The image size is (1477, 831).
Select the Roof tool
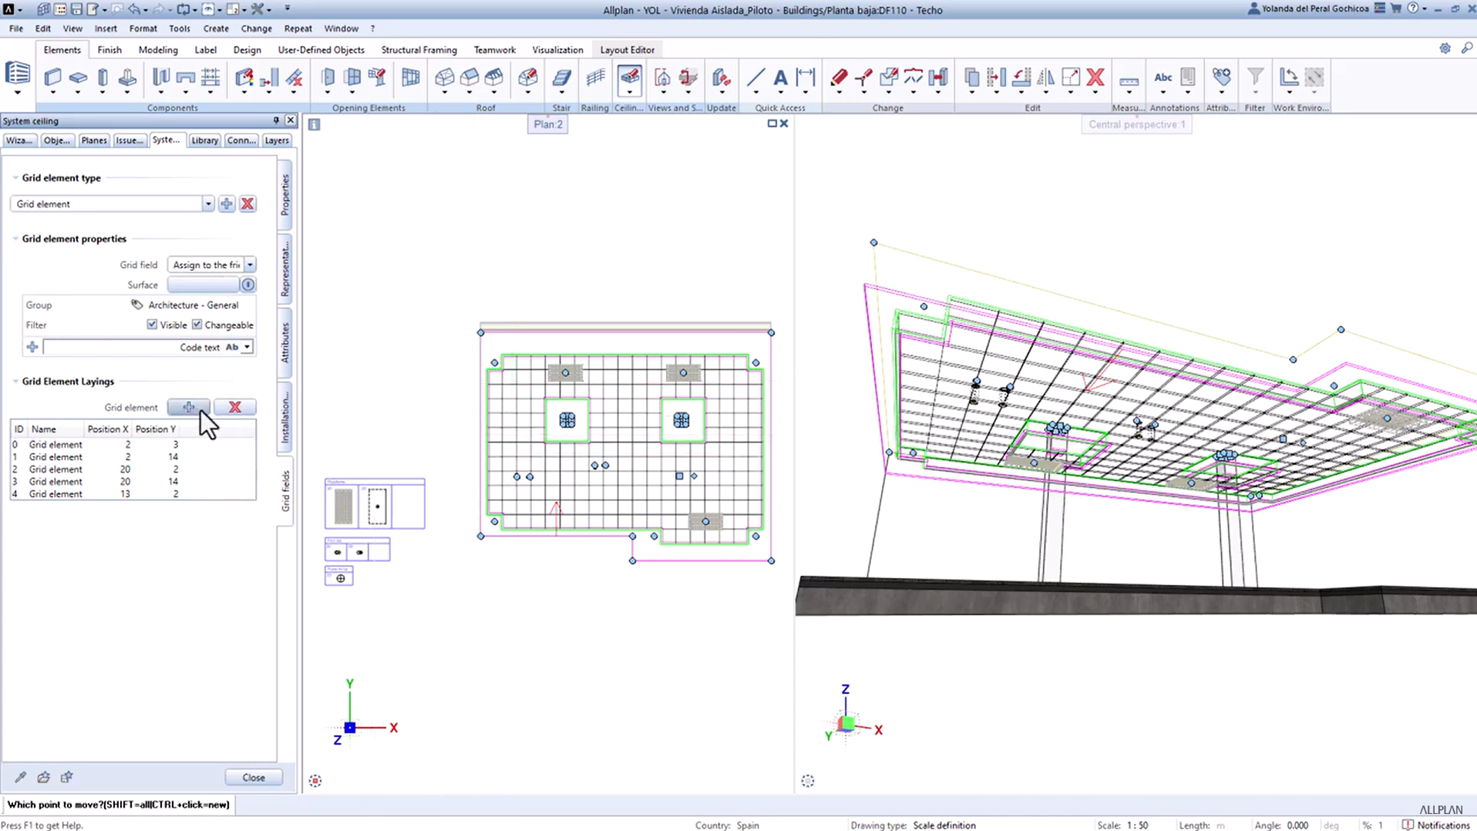[x=446, y=77]
